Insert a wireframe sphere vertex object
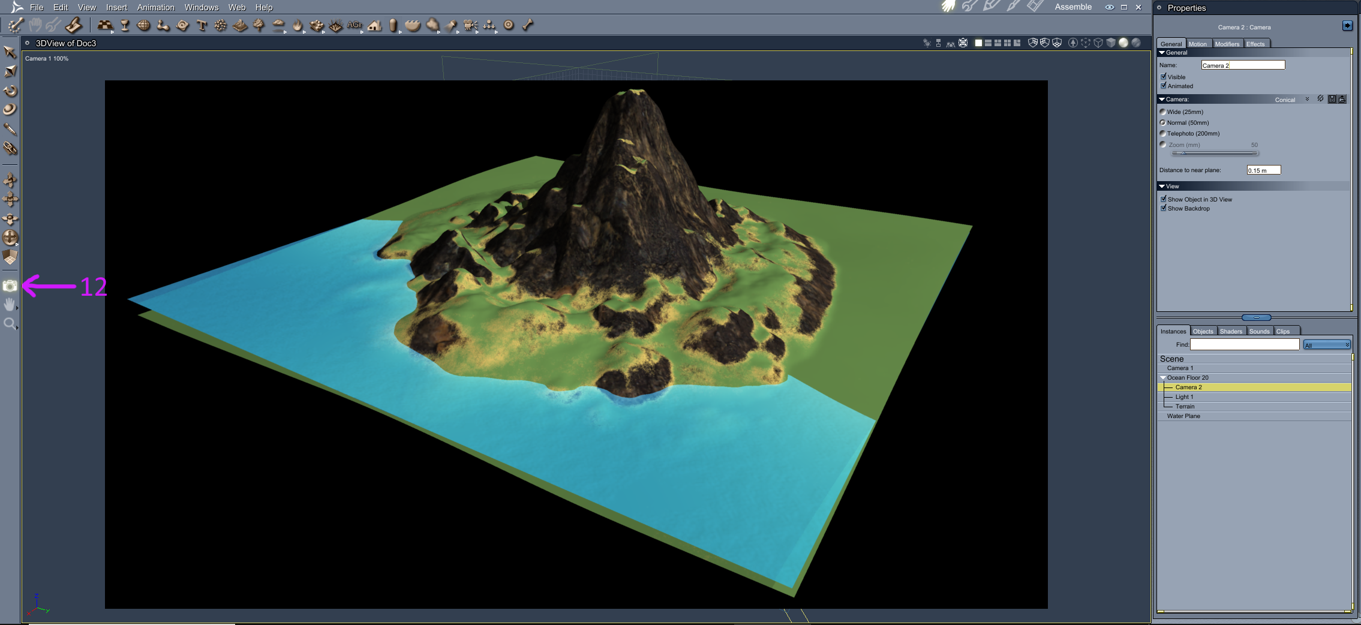 (x=144, y=25)
